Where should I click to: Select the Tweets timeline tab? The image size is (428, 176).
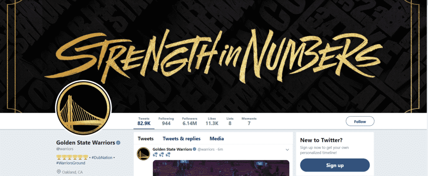click(x=145, y=139)
